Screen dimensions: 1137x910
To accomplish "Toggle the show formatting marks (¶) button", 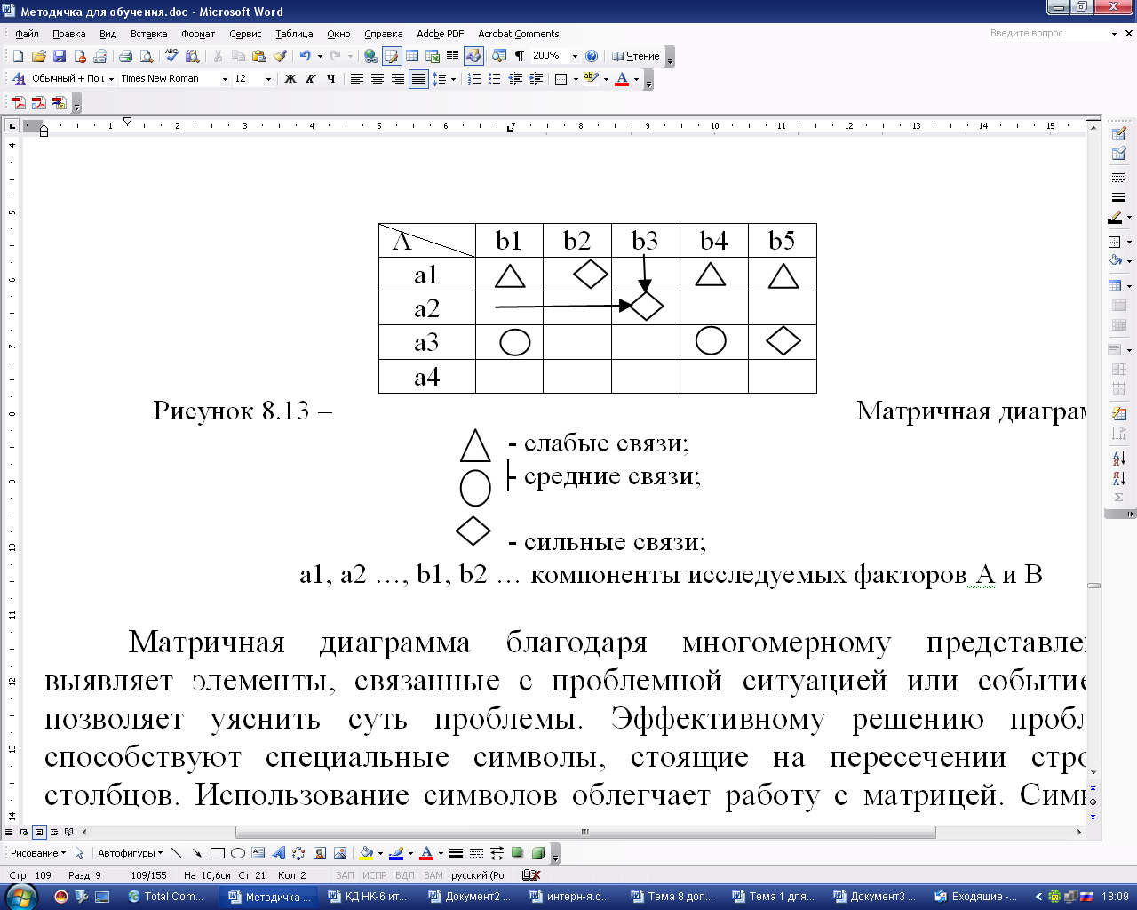I will pyautogui.click(x=520, y=56).
